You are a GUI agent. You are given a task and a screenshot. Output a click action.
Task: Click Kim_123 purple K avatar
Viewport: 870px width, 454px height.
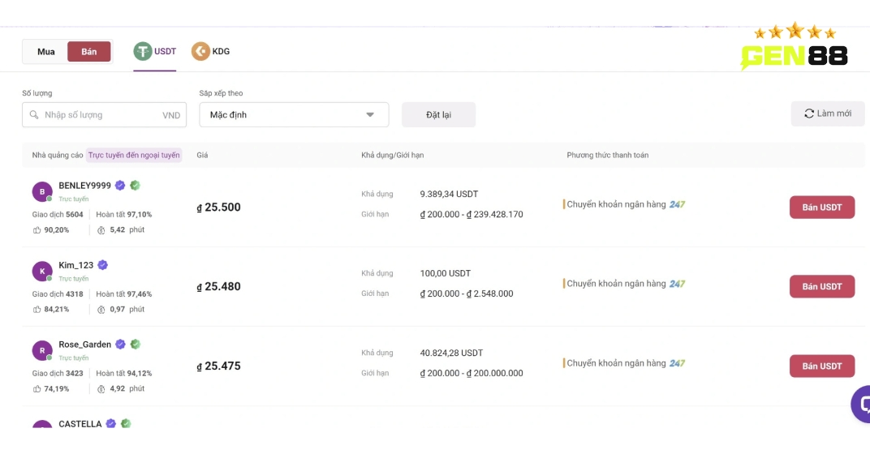tap(42, 271)
